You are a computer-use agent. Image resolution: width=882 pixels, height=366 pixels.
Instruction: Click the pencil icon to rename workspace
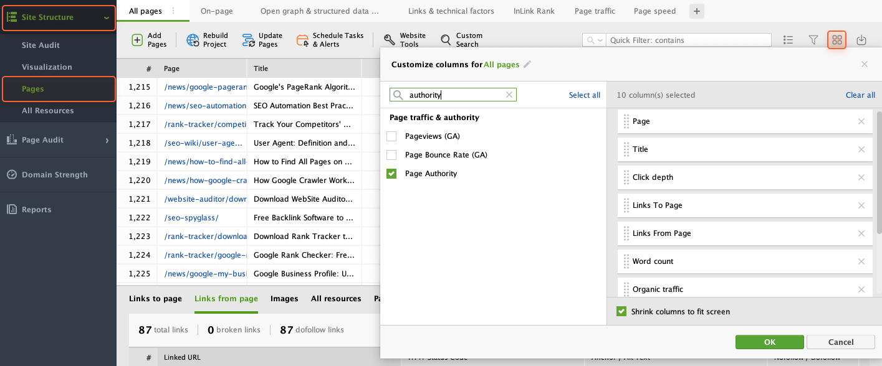(527, 64)
